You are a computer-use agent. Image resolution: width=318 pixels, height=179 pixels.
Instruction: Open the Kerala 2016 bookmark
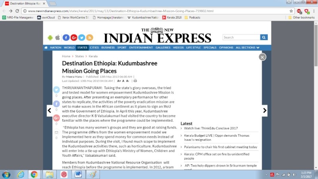[172, 18]
